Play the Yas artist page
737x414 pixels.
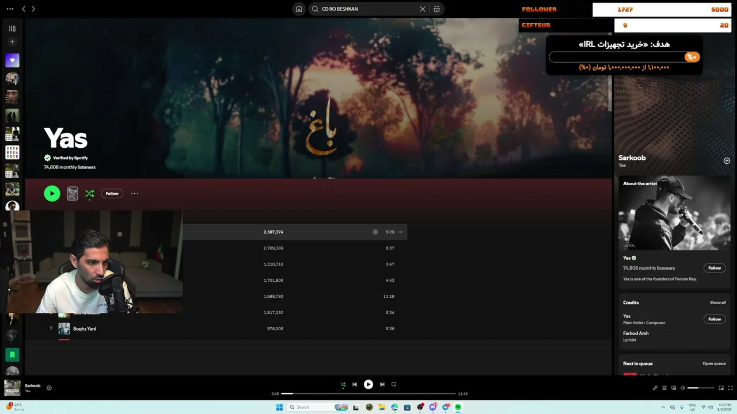tap(52, 194)
